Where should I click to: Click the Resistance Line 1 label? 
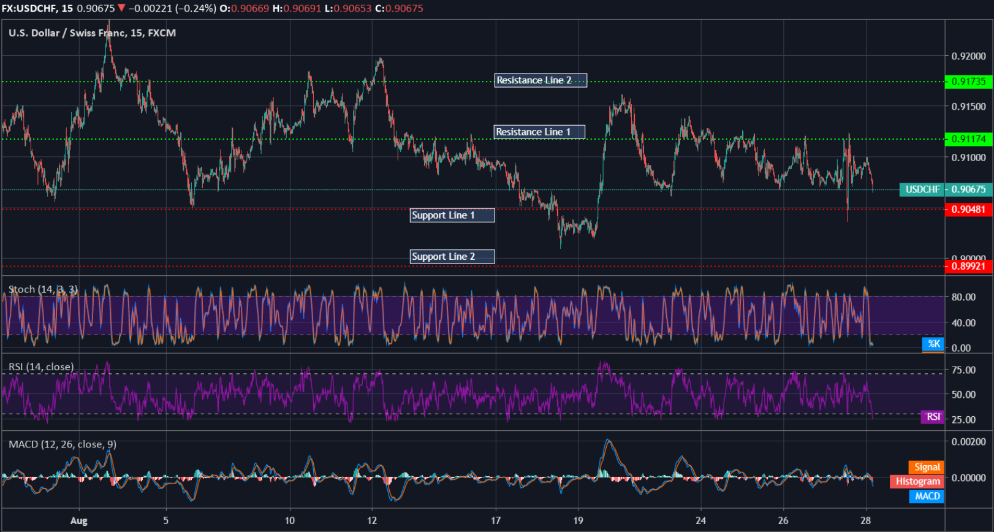[x=539, y=132]
